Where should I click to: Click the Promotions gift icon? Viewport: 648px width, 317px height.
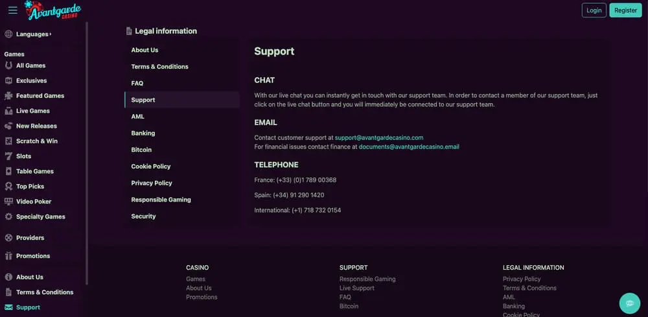tap(8, 256)
